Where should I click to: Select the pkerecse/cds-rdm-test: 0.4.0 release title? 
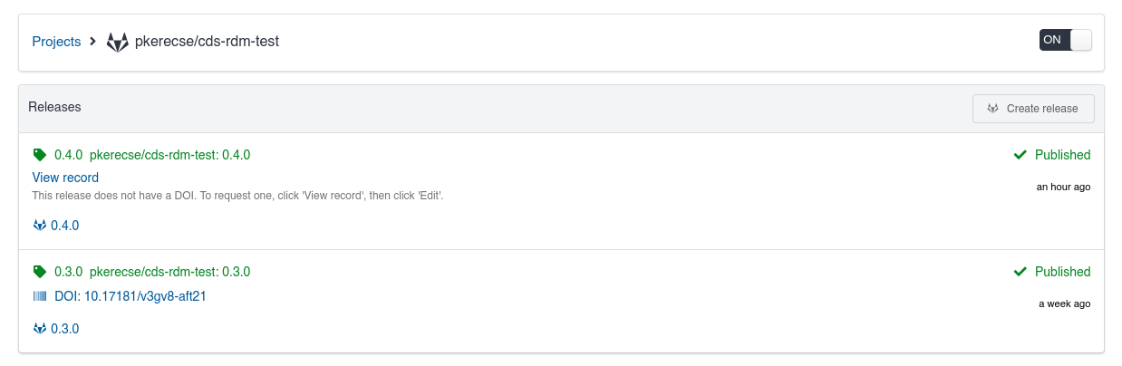point(169,155)
